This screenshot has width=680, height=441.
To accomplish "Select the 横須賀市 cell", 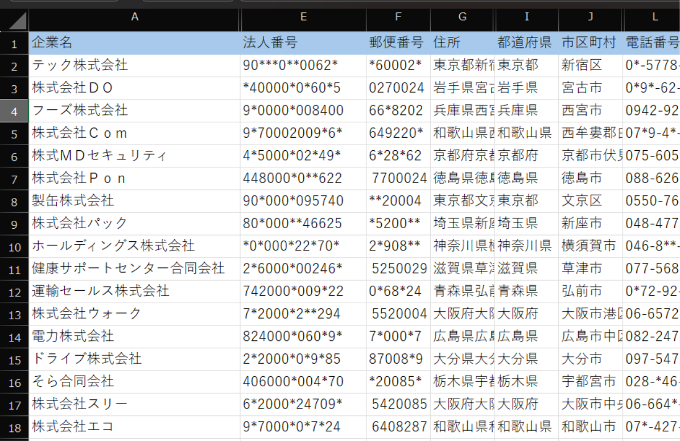I will 591,246.
